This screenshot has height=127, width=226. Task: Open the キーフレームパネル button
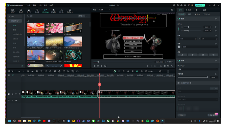tap(213, 115)
